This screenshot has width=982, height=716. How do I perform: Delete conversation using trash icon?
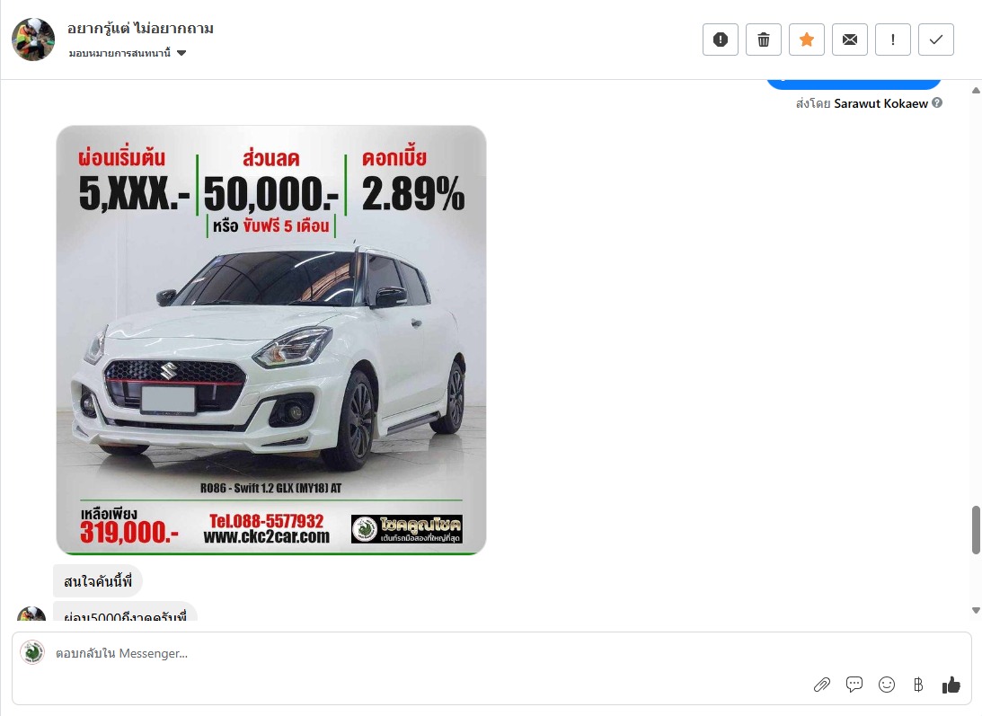coord(764,40)
